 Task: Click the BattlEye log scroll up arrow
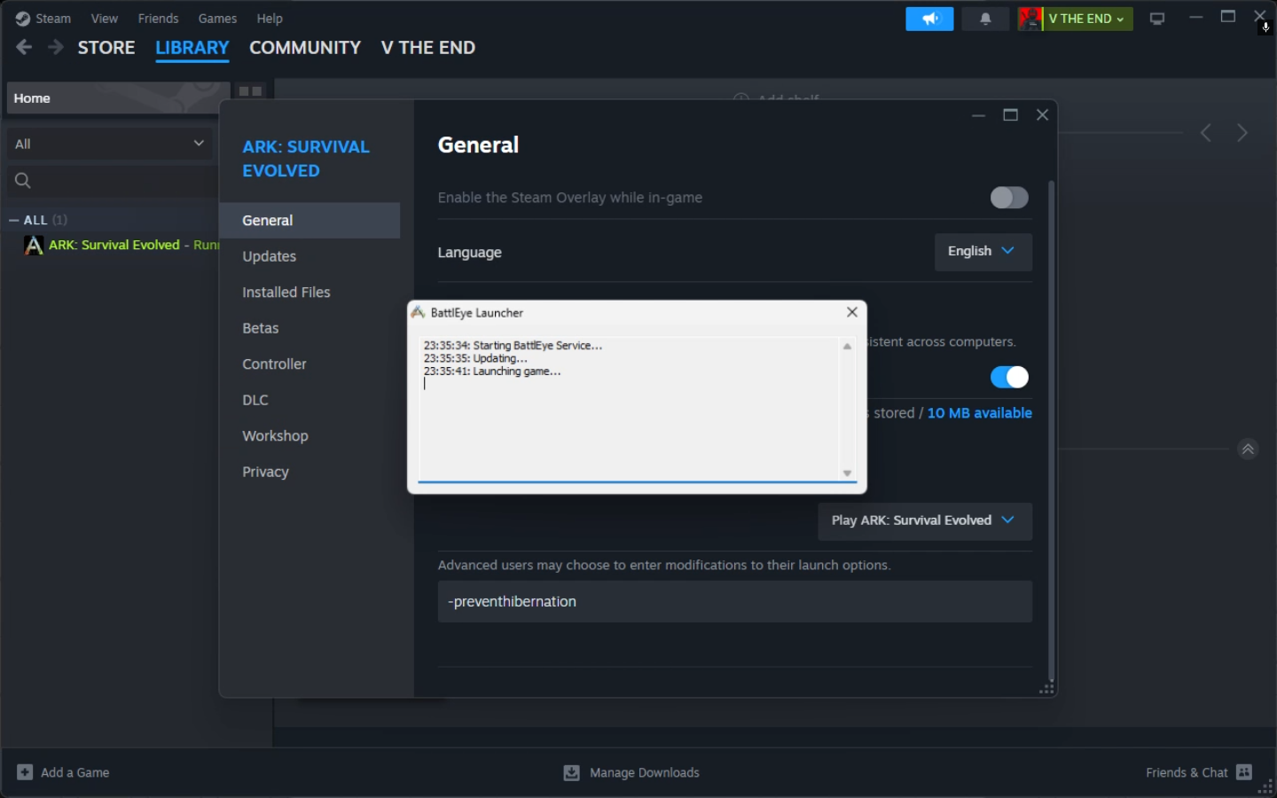(x=847, y=347)
